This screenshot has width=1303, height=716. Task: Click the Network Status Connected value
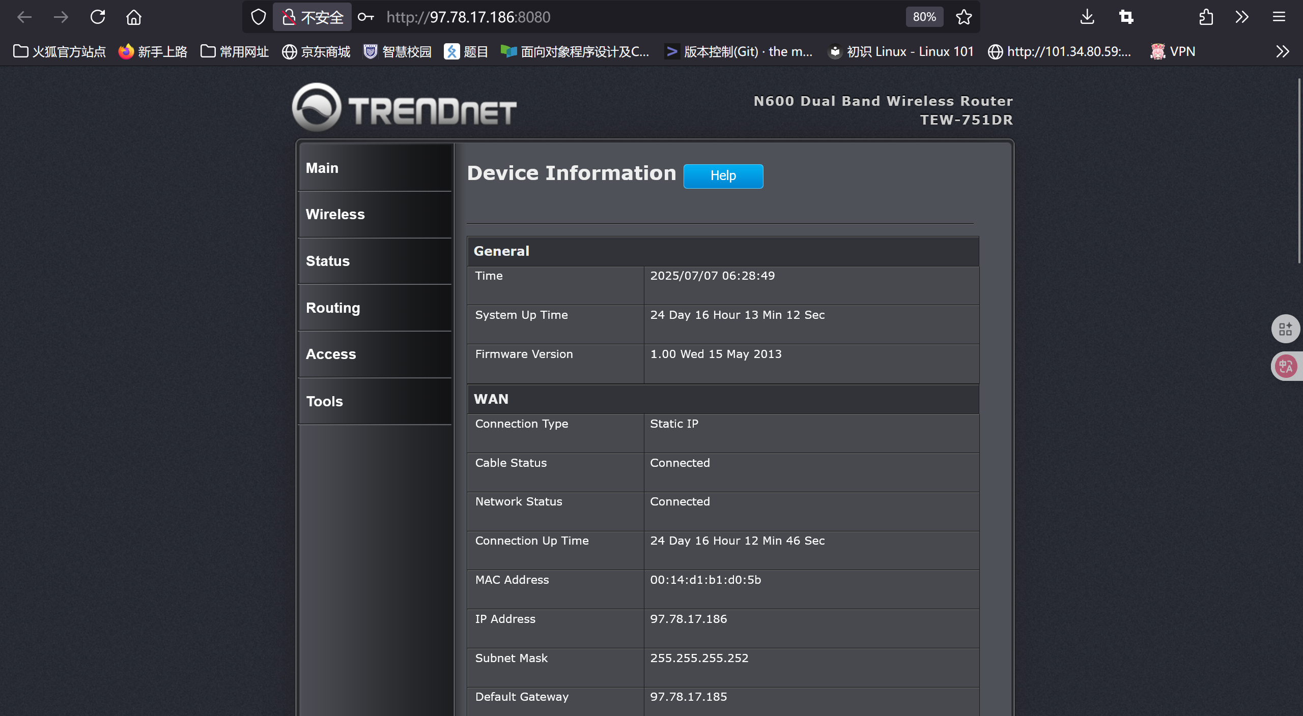coord(679,502)
